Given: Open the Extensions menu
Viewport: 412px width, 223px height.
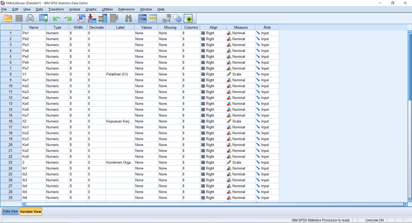Looking at the screenshot, I should [126, 9].
